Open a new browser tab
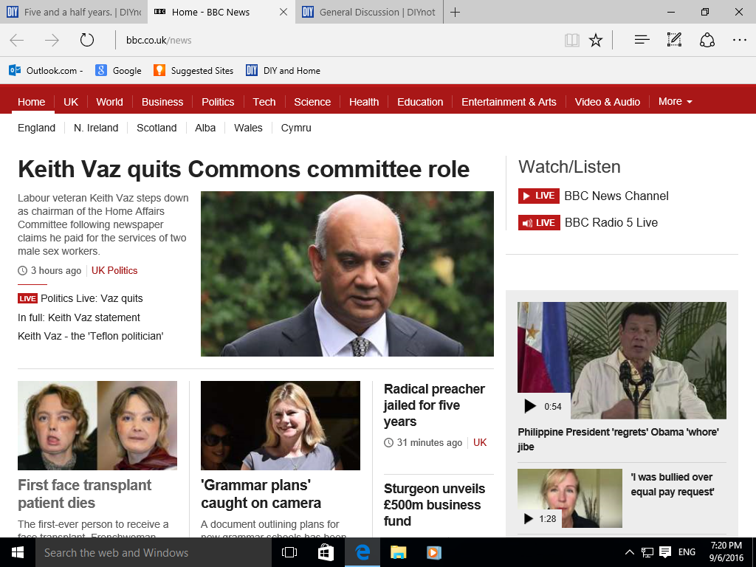This screenshot has height=567, width=756. point(456,12)
